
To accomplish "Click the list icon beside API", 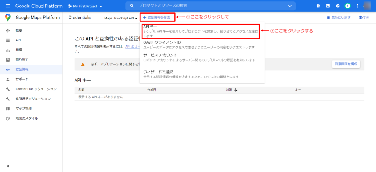I will [8, 40].
